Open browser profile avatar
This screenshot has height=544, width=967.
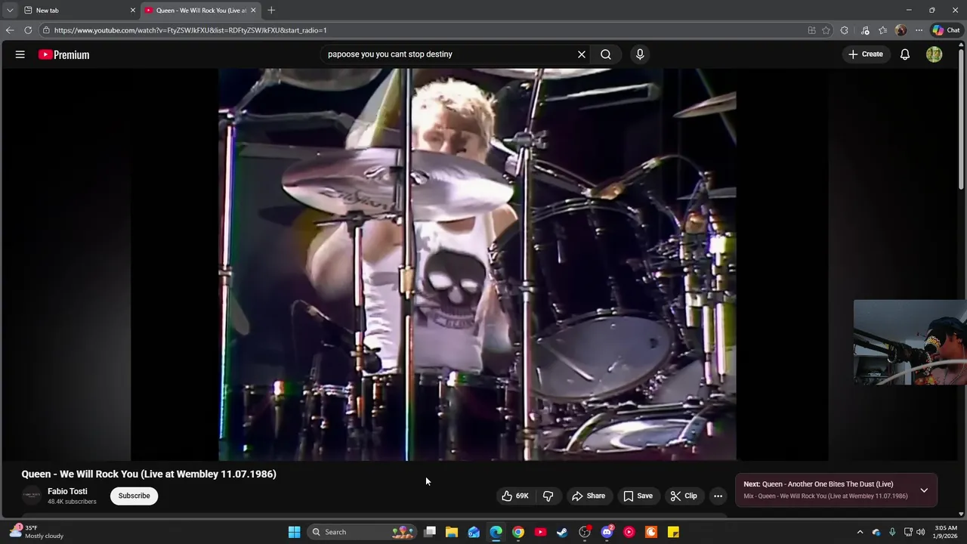click(x=901, y=30)
